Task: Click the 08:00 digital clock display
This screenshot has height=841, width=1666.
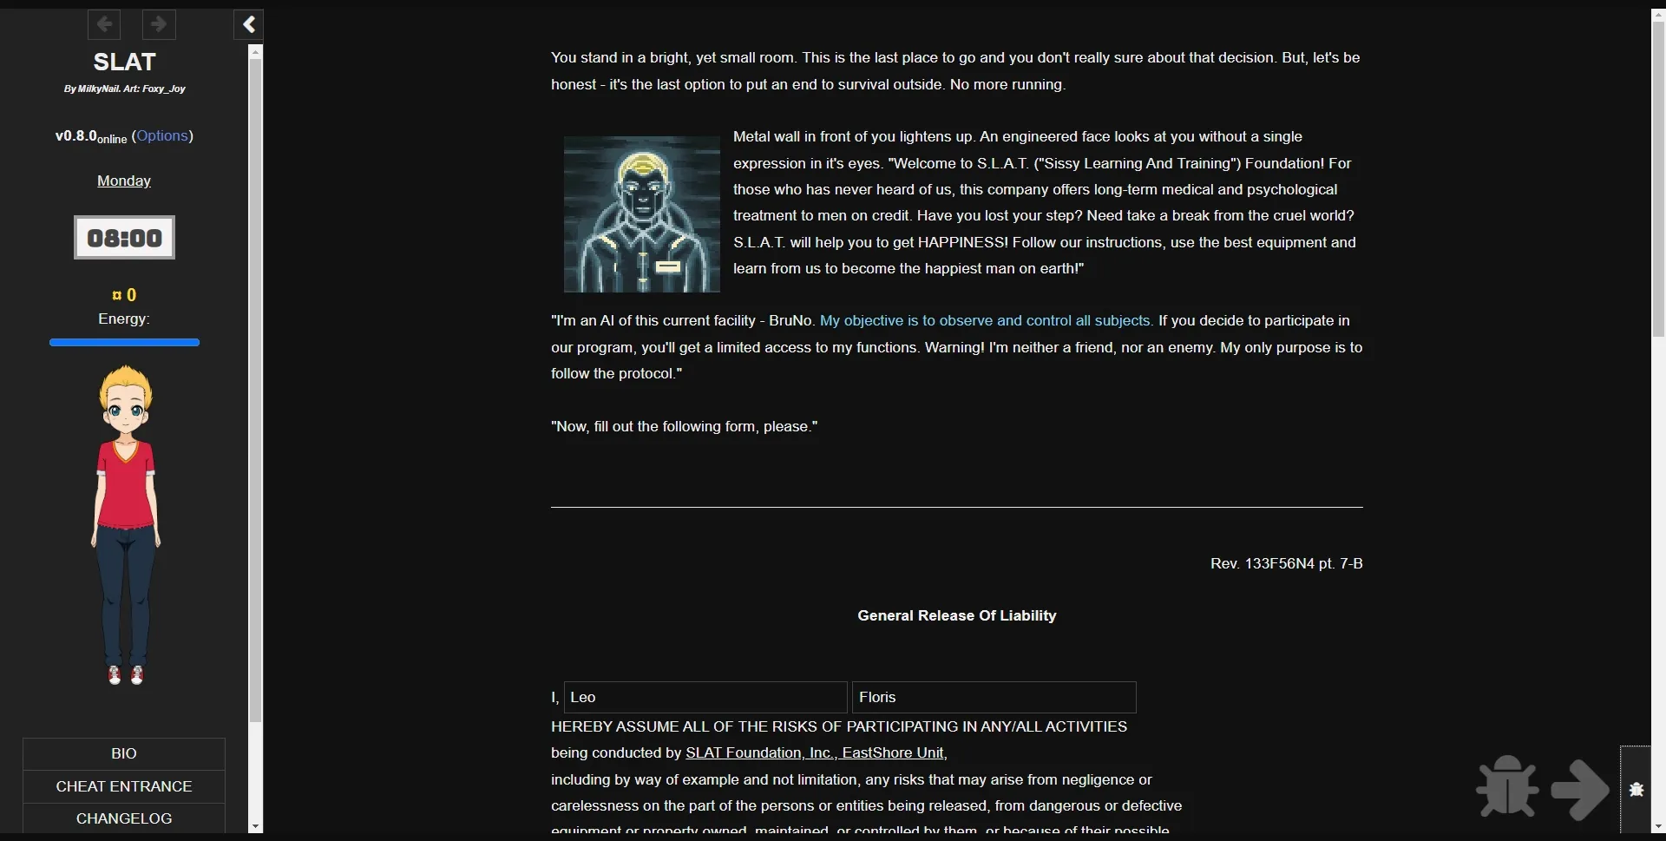Action: [x=124, y=237]
